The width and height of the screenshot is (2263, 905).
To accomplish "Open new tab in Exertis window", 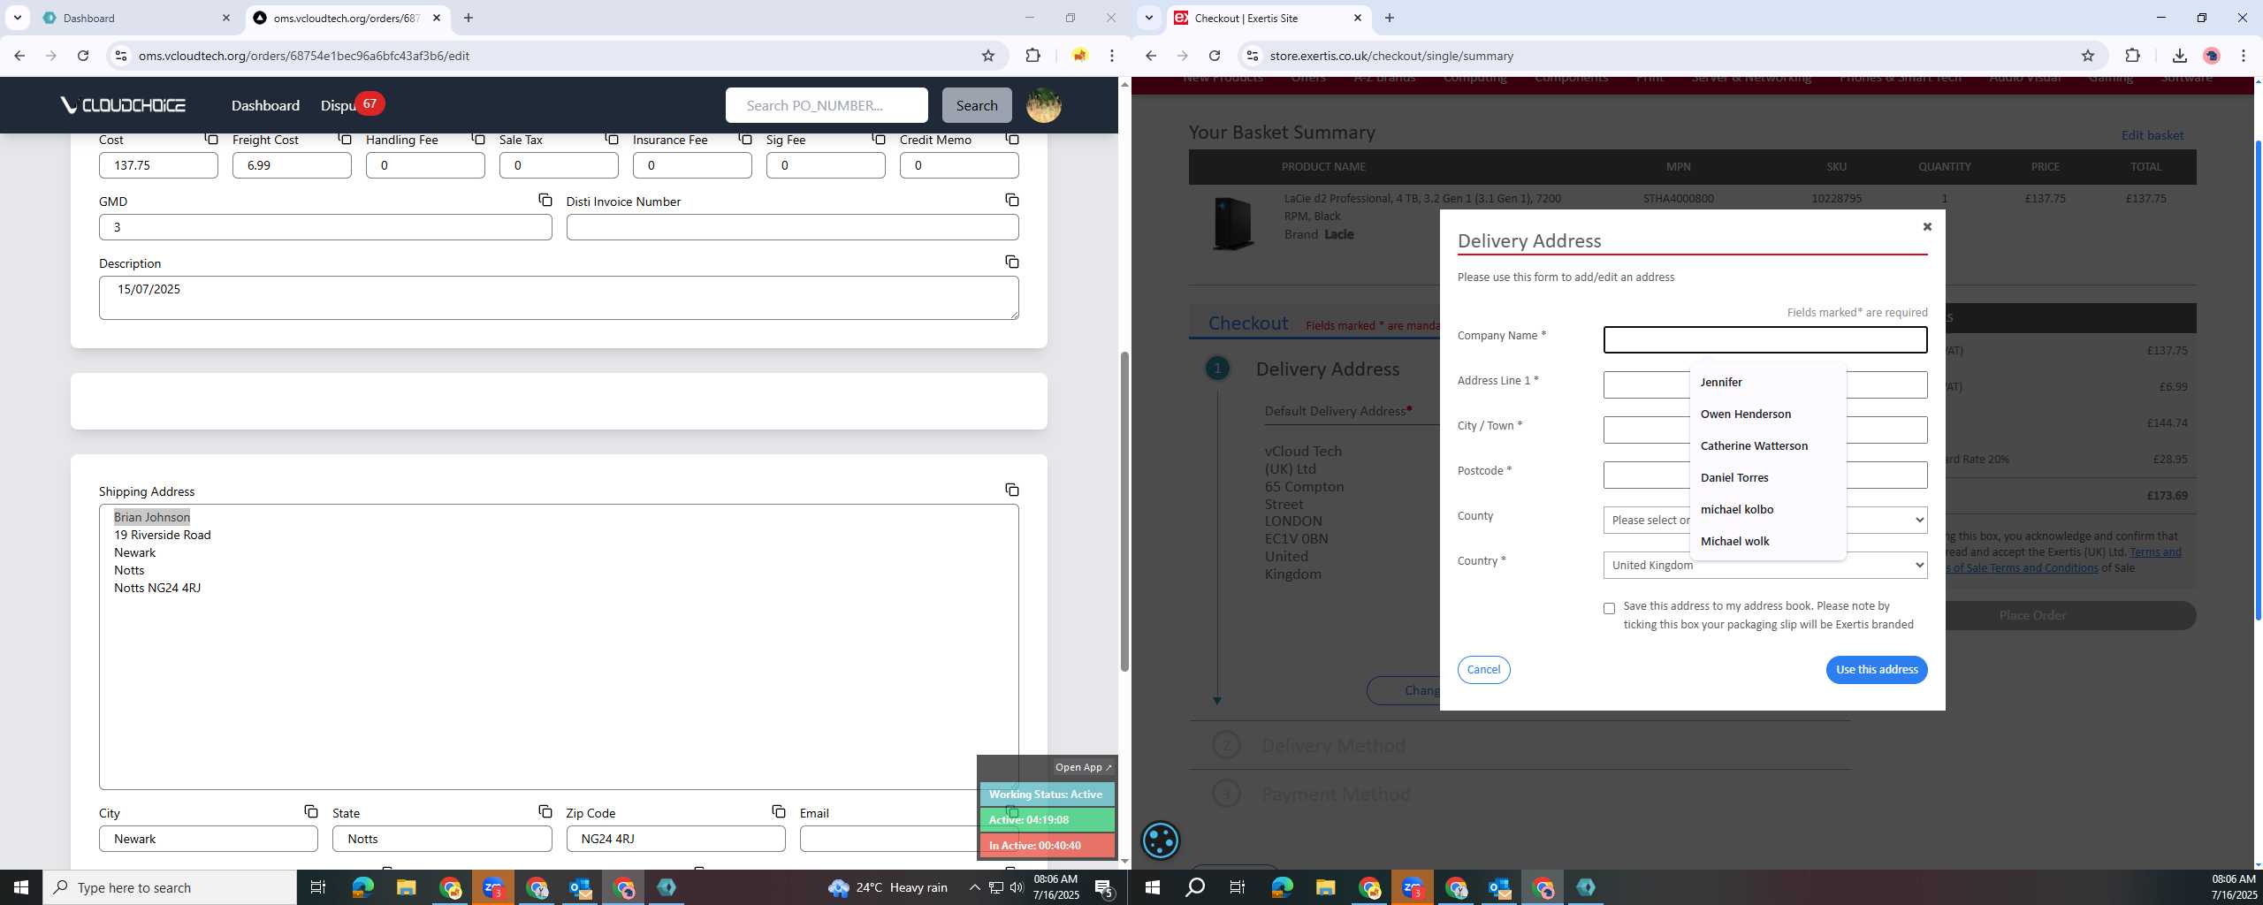I will [1389, 18].
